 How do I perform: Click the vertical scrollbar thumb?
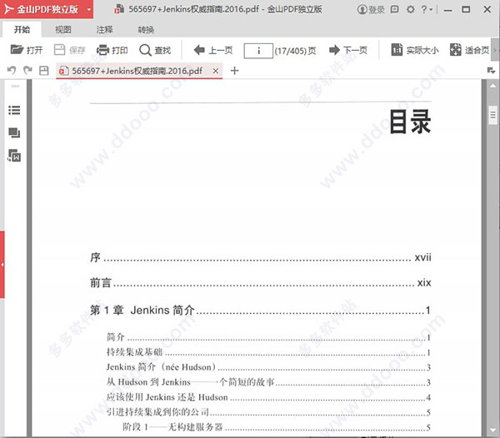(493, 115)
